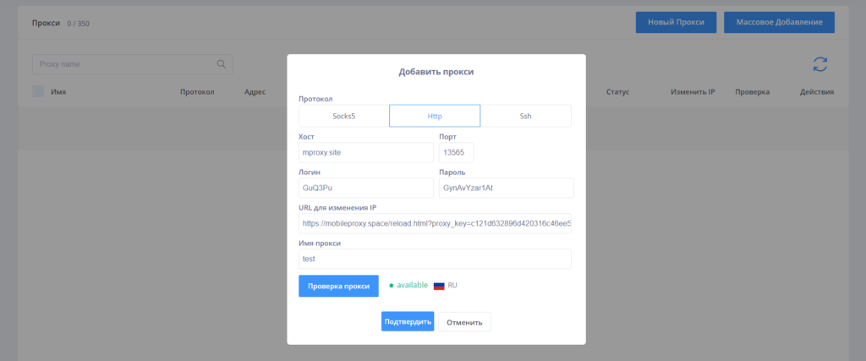Viewport: 866px width, 361px height.
Task: Click the Имя прокси field
Action: coord(435,259)
